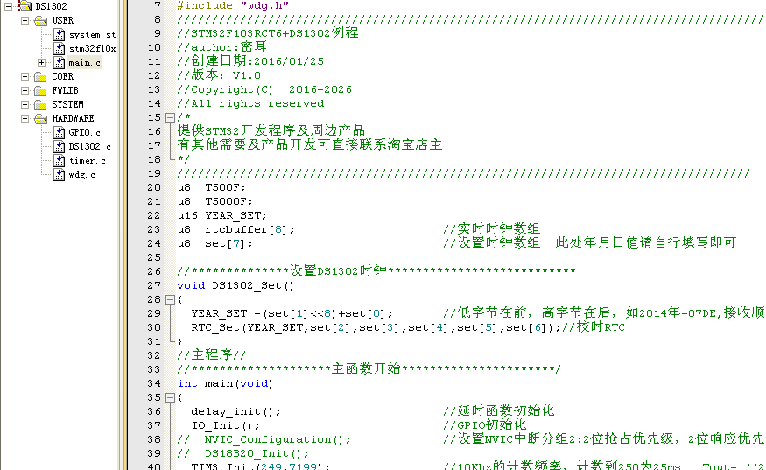Collapse the DS1302 project root node
The width and height of the screenshot is (766, 470).
pyautogui.click(x=8, y=6)
